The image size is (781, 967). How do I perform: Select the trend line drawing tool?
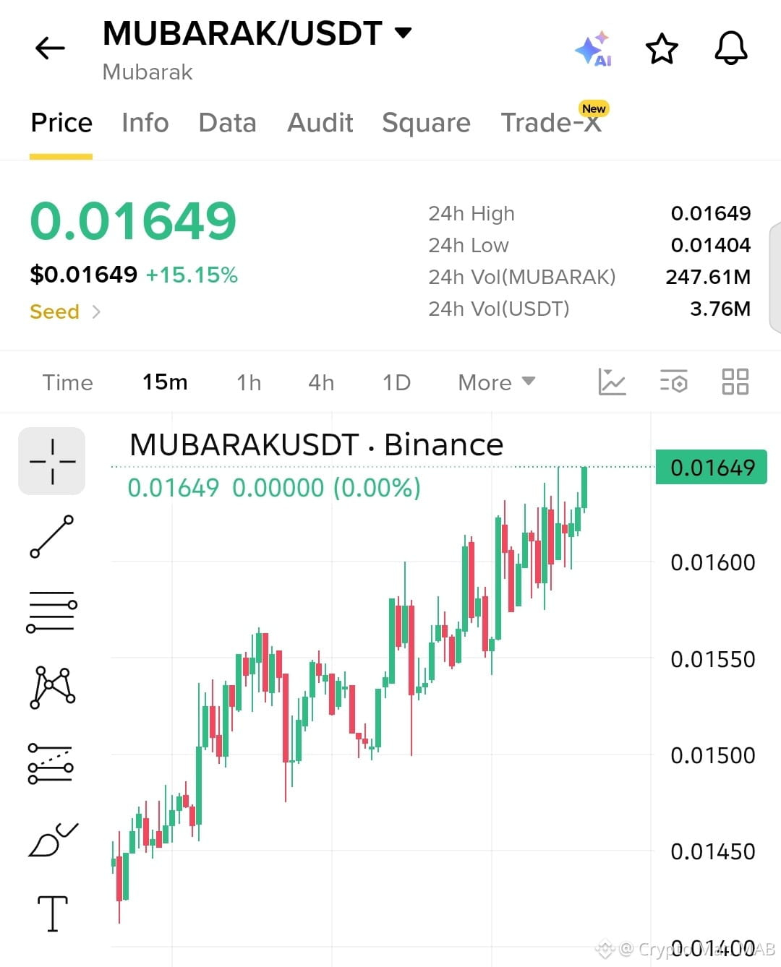(x=52, y=536)
